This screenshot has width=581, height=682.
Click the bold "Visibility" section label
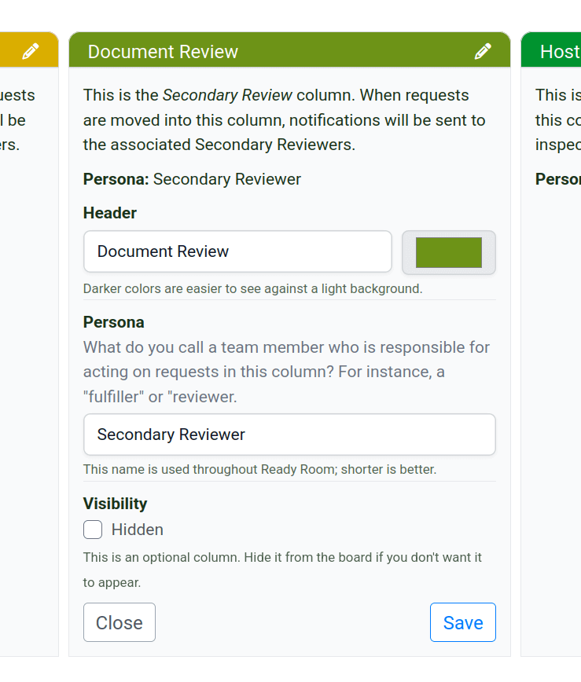coord(116,504)
